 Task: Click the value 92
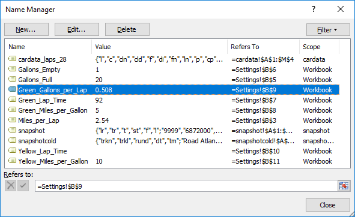pos(99,100)
